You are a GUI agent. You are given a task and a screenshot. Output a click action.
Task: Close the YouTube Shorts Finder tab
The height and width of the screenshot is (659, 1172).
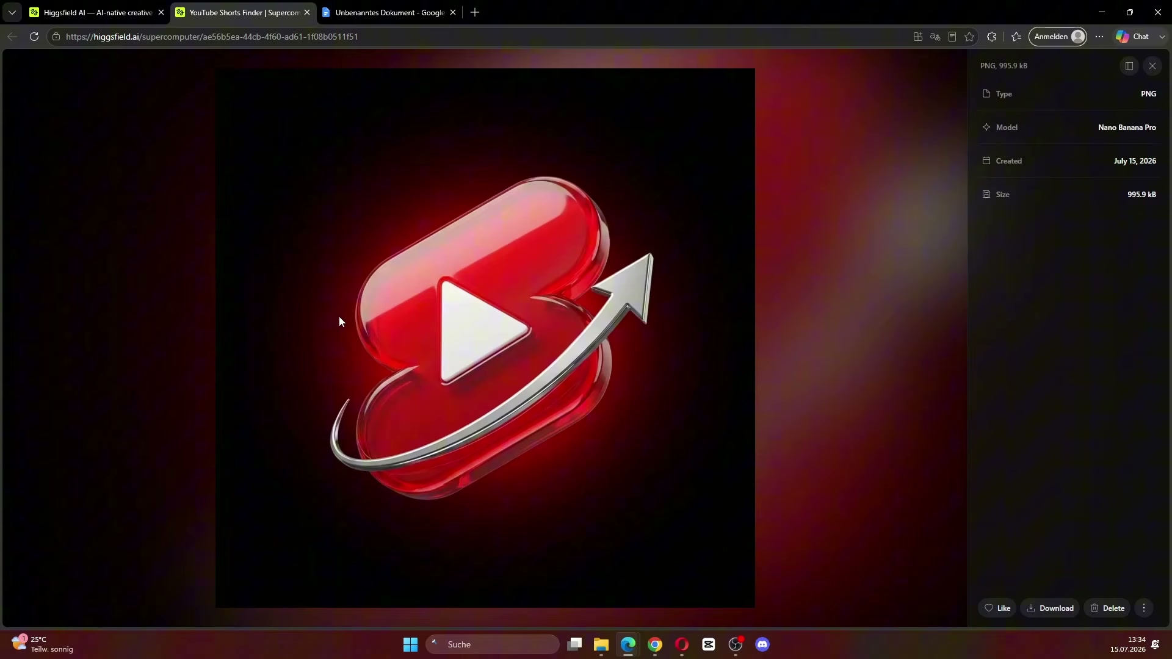pyautogui.click(x=307, y=12)
